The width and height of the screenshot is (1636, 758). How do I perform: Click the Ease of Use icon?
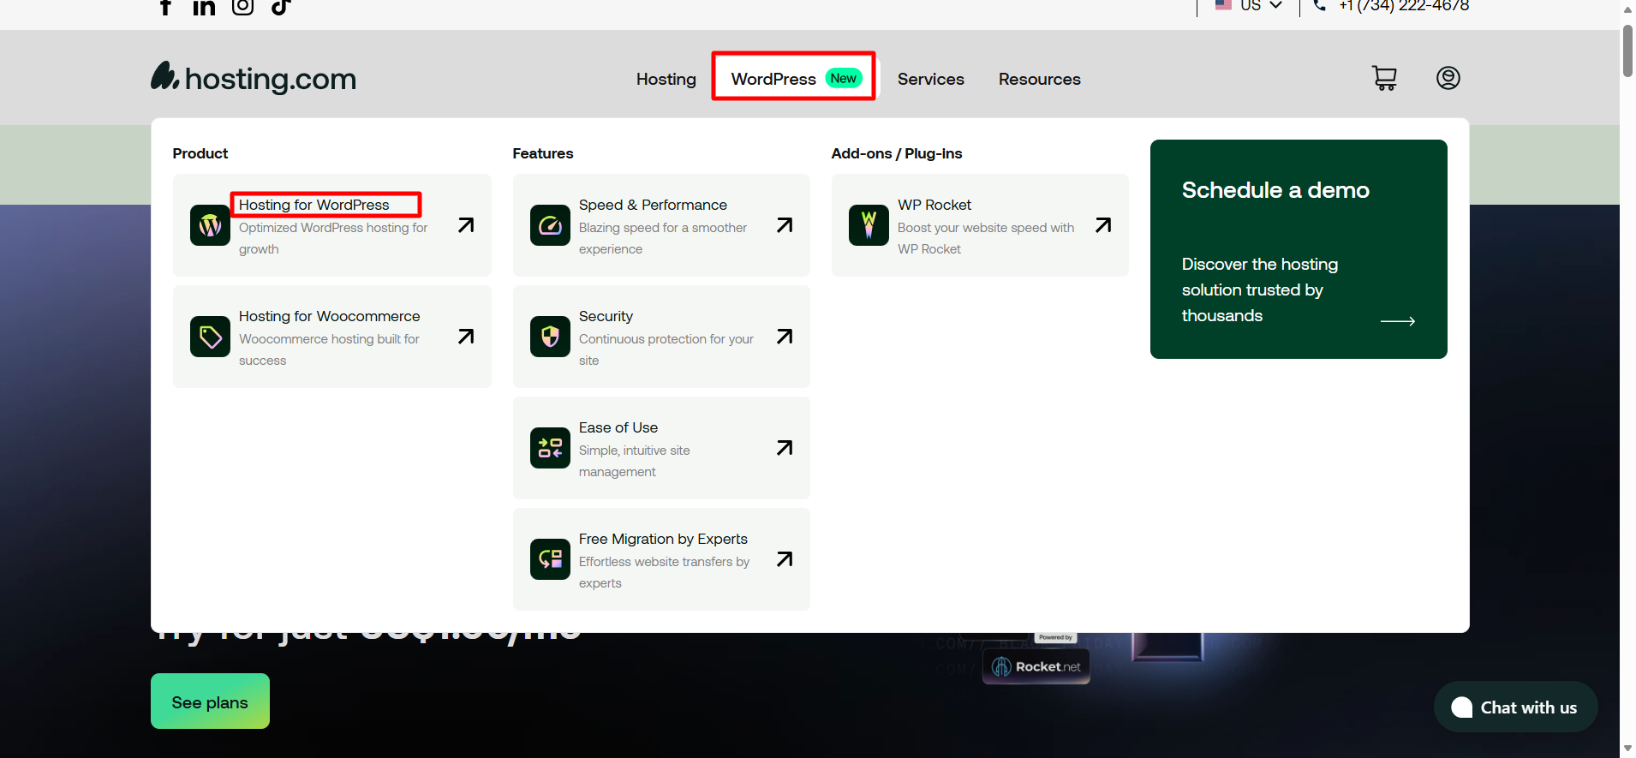[x=550, y=448]
